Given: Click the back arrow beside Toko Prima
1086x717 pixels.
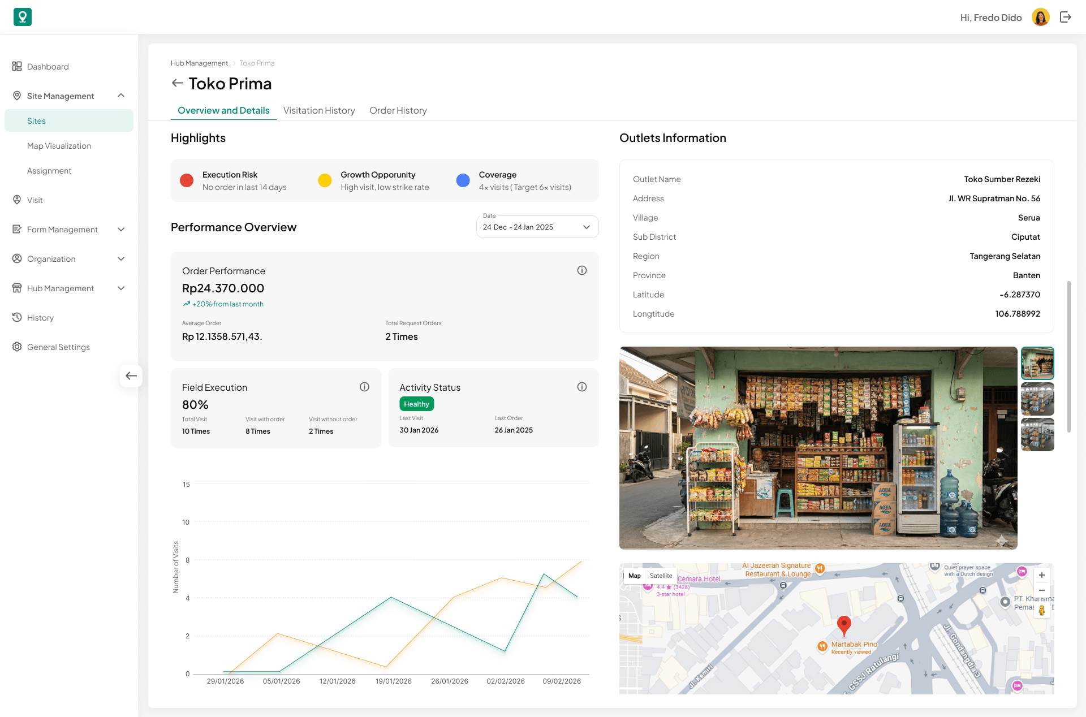Looking at the screenshot, I should tap(178, 83).
